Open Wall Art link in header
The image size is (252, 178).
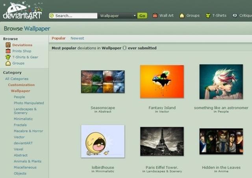pos(167,16)
